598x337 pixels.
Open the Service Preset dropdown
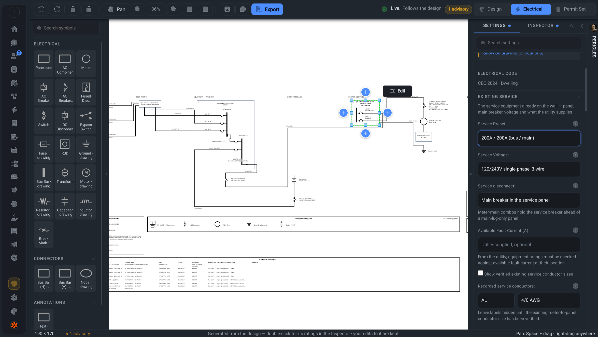point(529,138)
